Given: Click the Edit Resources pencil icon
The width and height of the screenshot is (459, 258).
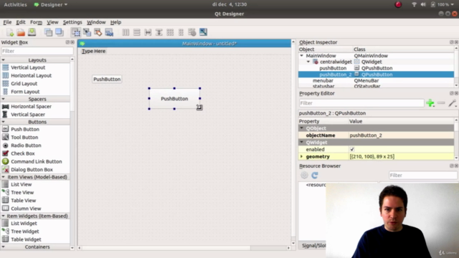Looking at the screenshot, I should (304, 175).
